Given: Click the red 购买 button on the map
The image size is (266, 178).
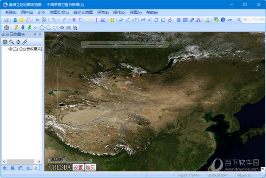Looking at the screenshot, I should point(90,167).
